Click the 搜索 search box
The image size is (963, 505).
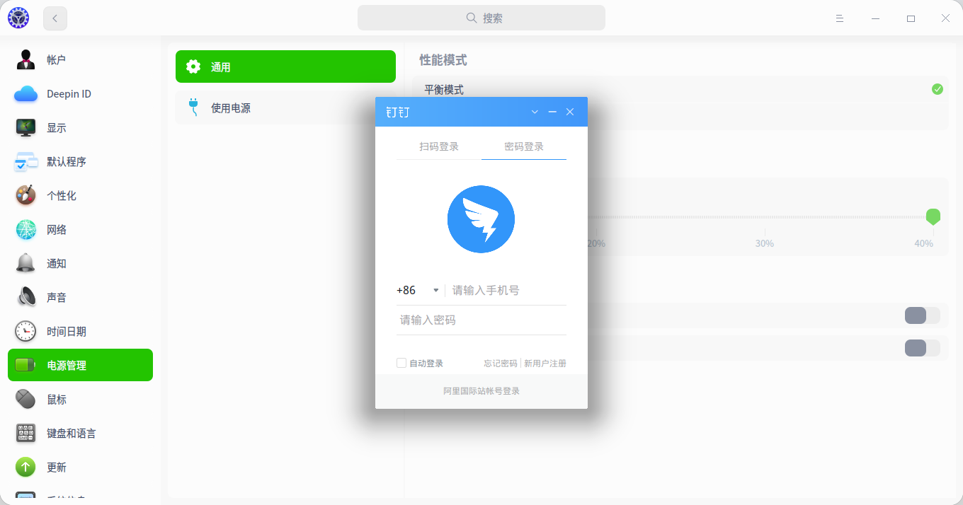click(481, 18)
